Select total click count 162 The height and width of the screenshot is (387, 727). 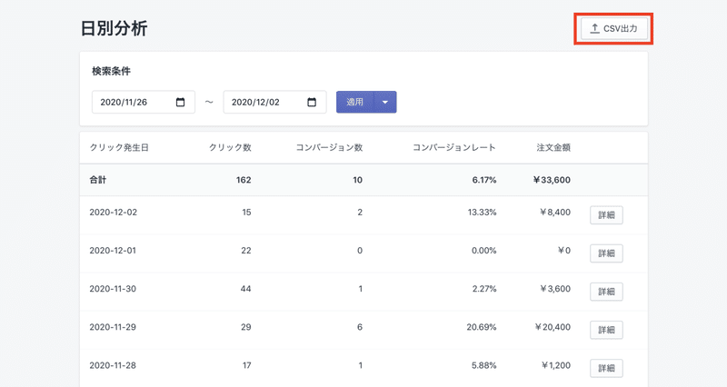[244, 180]
